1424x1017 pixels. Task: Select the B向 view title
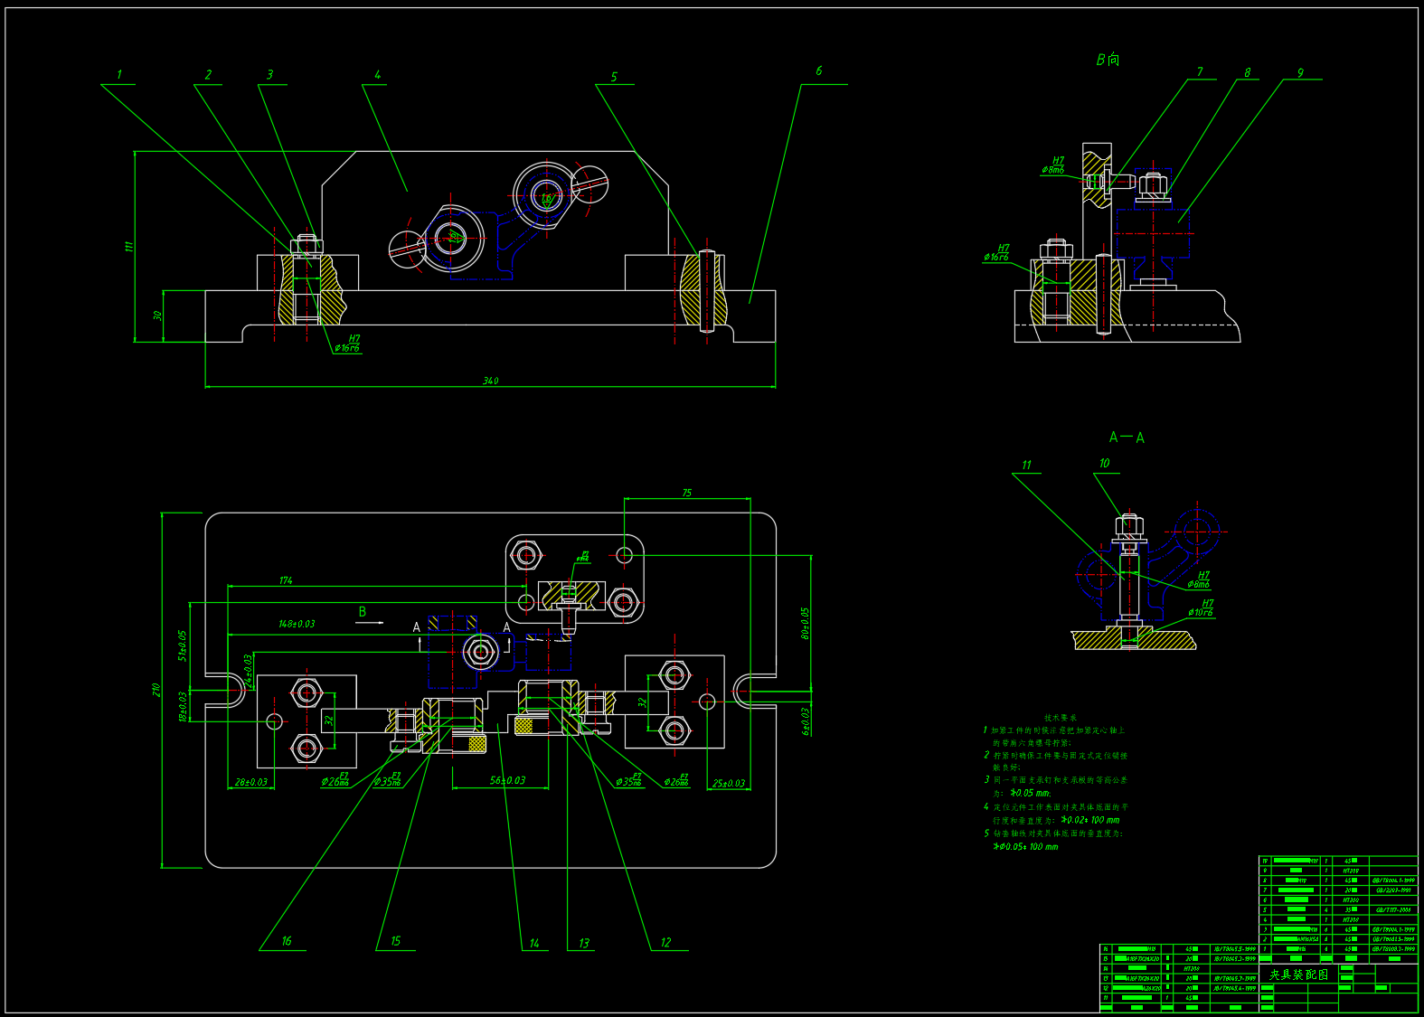[x=1108, y=60]
